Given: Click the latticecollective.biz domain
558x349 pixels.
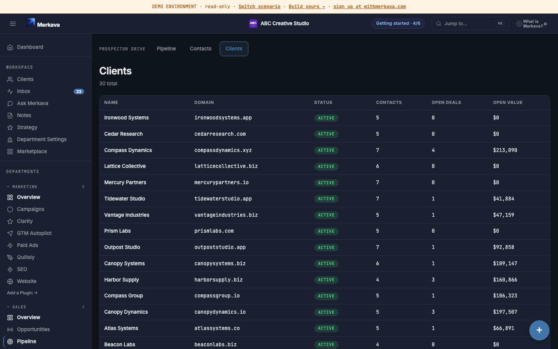Looking at the screenshot, I should point(226,166).
